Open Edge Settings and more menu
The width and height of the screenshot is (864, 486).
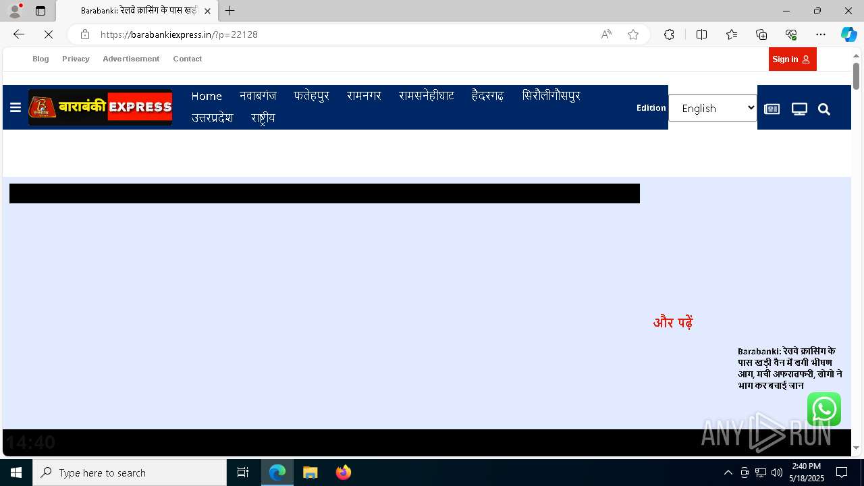[821, 34]
